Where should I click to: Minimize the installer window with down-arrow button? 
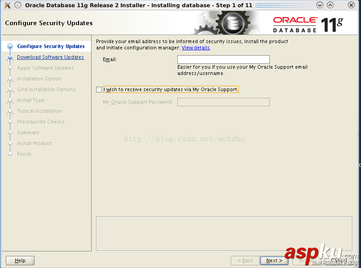tap(320, 5)
